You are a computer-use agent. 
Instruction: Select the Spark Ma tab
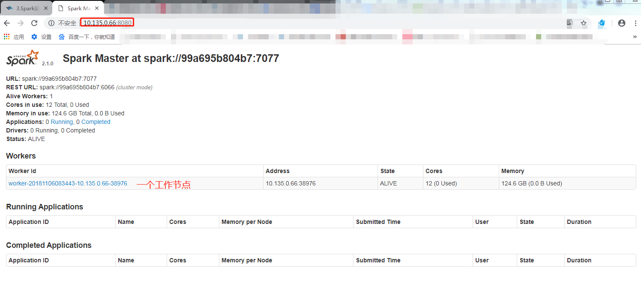78,8
